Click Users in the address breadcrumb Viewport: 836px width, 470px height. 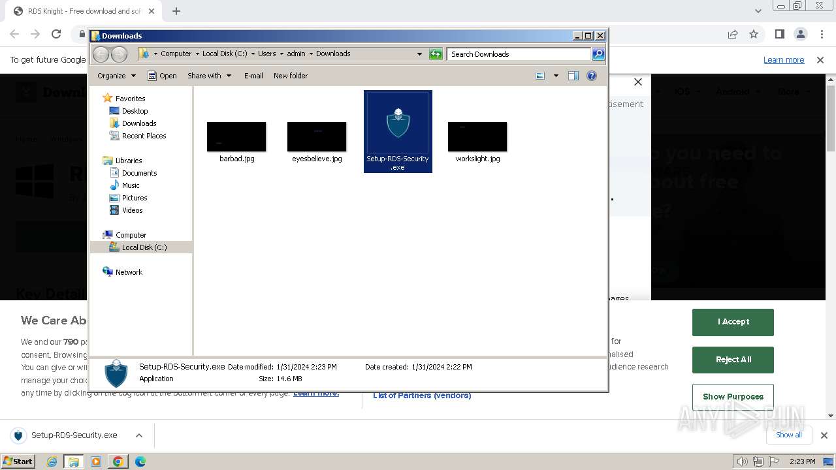tap(266, 54)
